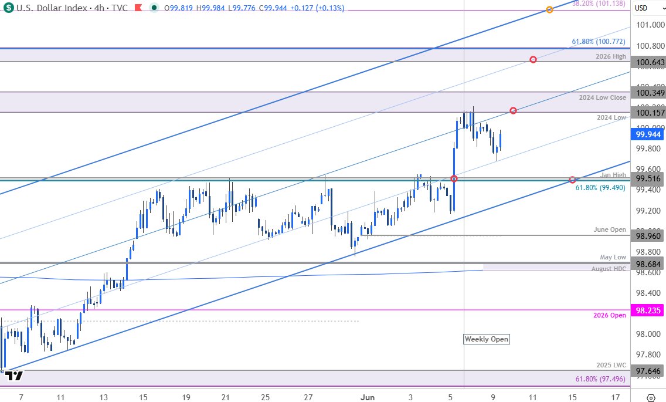Viewport: 666px width, 402px height.
Task: Click the 98.400 price scale value
Action: pyautogui.click(x=648, y=293)
